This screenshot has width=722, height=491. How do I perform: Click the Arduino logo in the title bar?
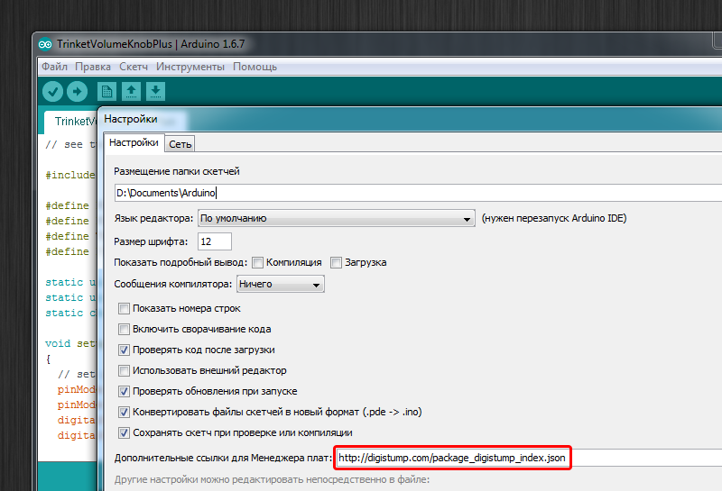45,44
